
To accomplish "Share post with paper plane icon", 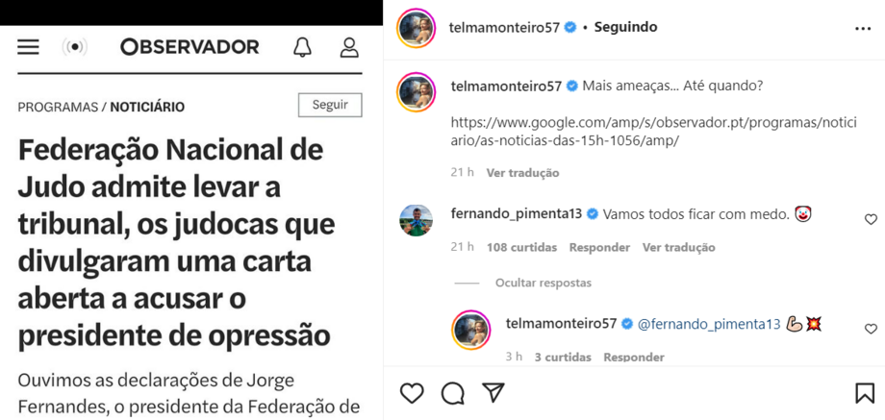I will 493,393.
